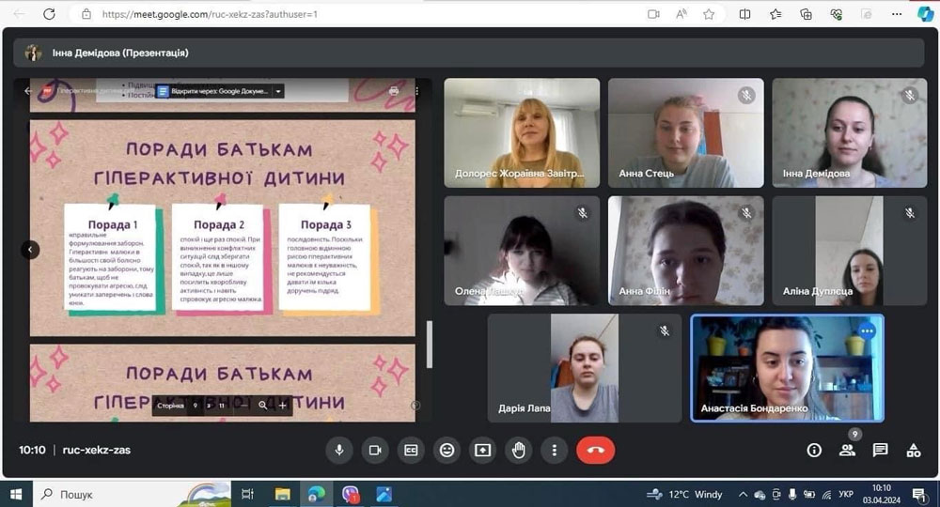Toggle closed captions (CC) button

coord(411,450)
